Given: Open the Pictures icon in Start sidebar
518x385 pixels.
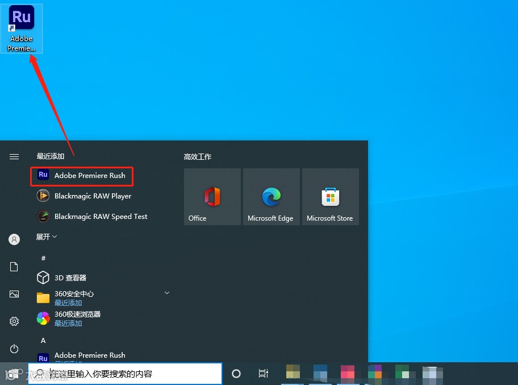Looking at the screenshot, I should point(14,294).
